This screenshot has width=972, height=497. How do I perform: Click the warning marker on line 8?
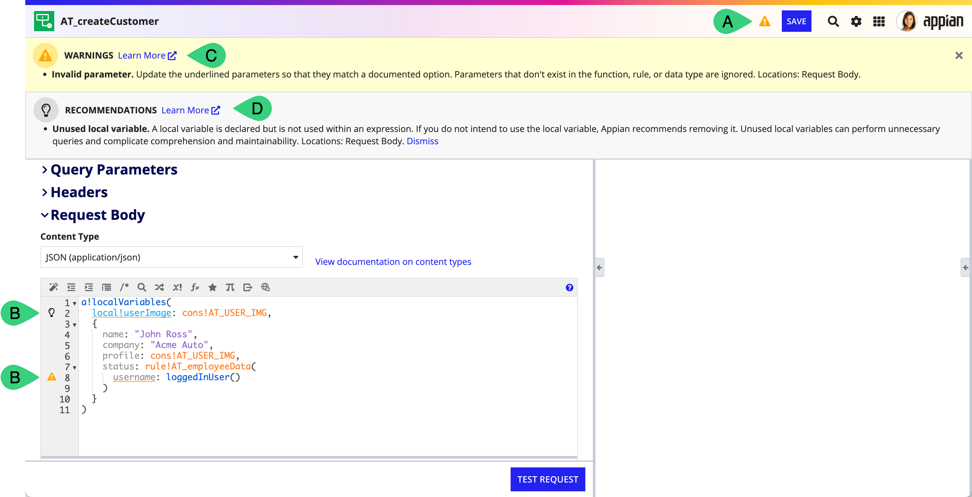52,376
